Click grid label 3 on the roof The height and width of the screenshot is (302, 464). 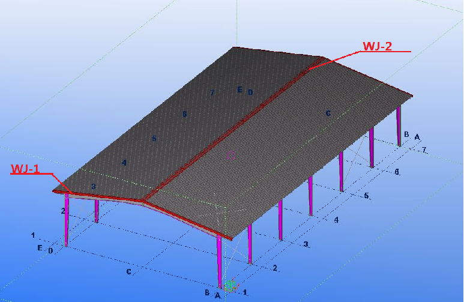coord(94,187)
